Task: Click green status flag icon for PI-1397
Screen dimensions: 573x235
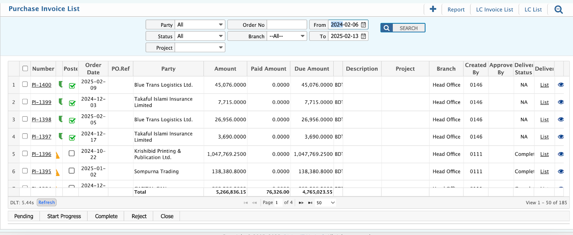Action: [61, 136]
